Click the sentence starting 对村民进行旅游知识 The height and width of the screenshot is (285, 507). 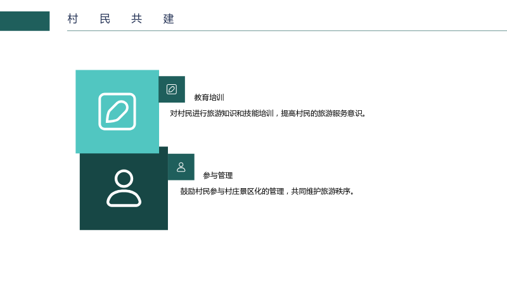(x=267, y=113)
